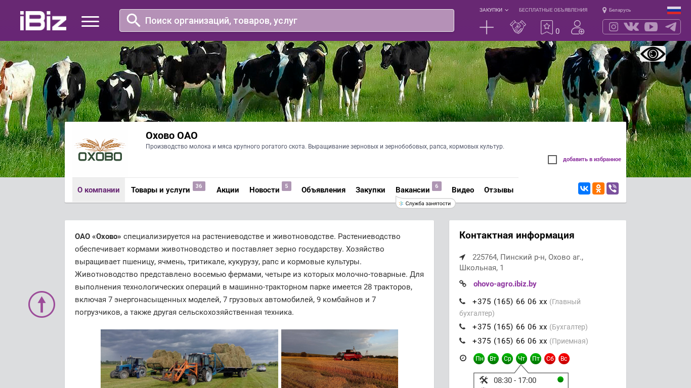The width and height of the screenshot is (691, 388).
Task: Share the company via VK
Action: click(584, 188)
